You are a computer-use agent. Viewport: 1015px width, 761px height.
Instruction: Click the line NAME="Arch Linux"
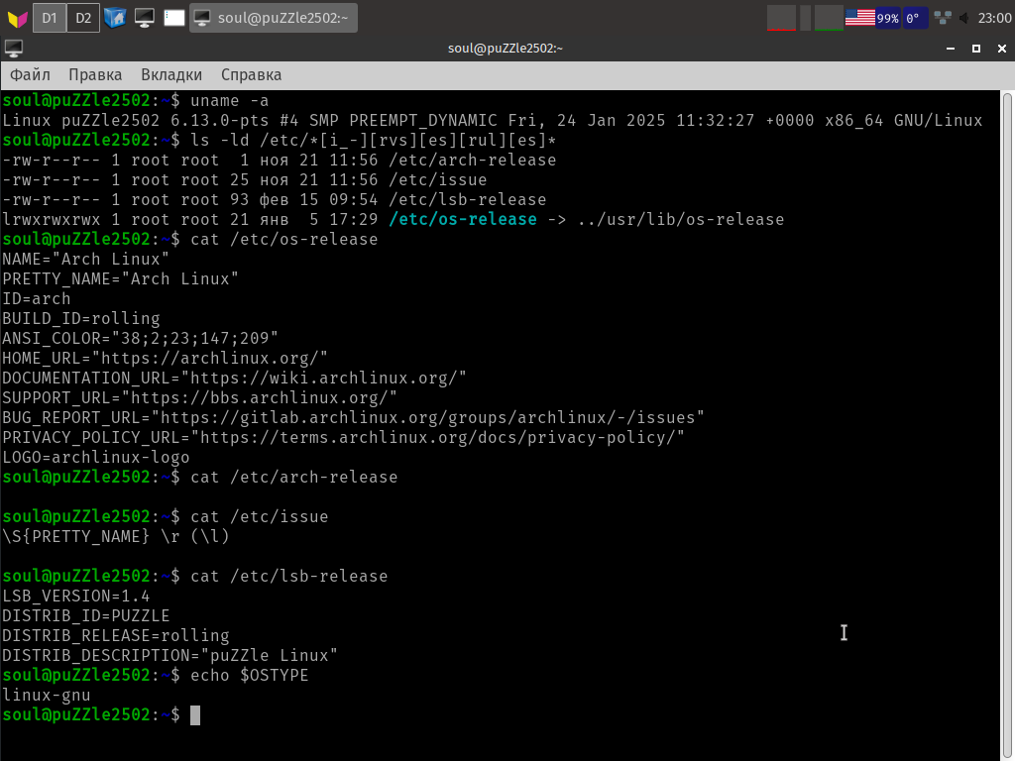pyautogui.click(x=86, y=260)
